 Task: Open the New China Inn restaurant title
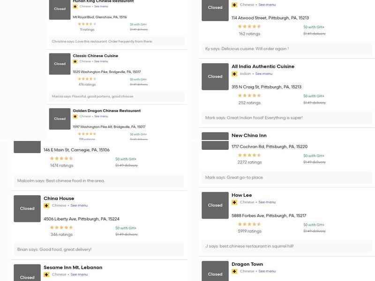249,135
